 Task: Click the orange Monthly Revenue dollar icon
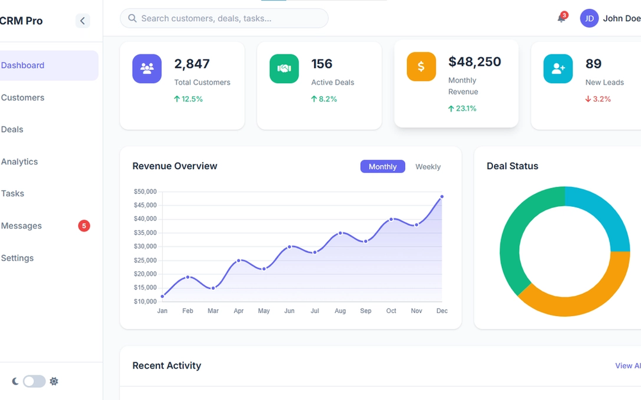pos(421,66)
